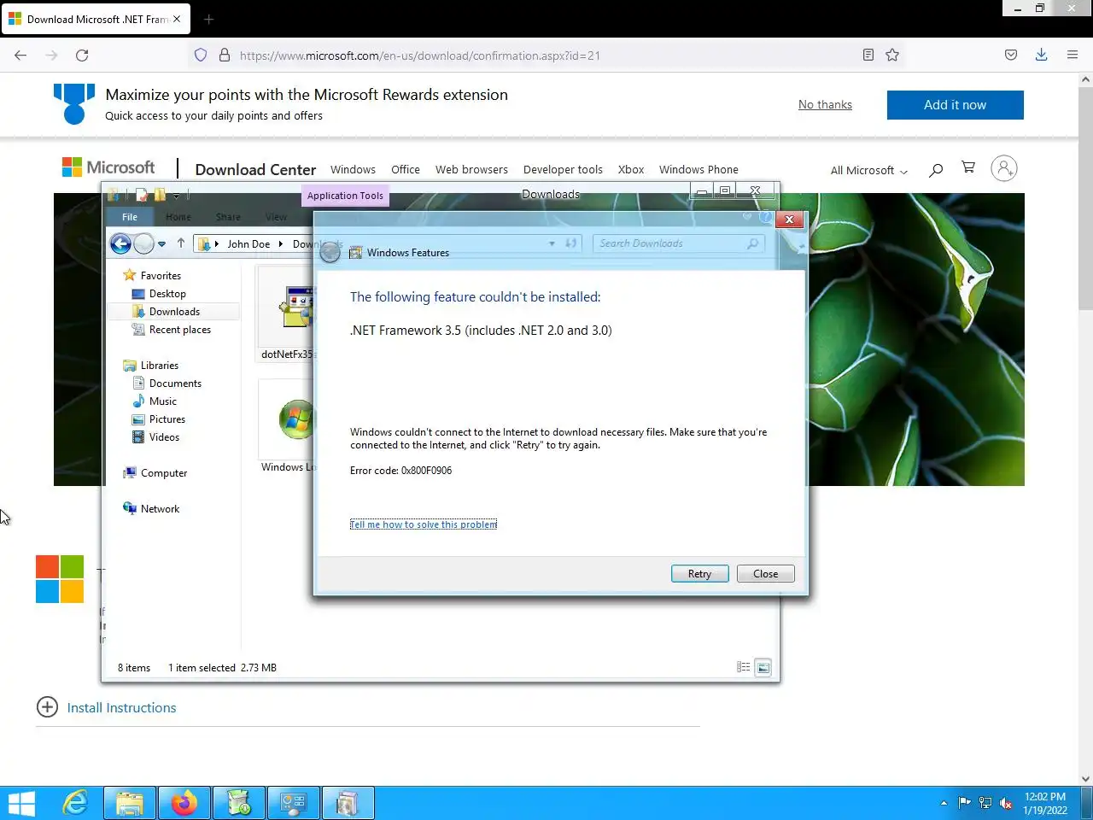Select the Application Tools tab
Screen dimensions: 1093x820
pyautogui.click(x=345, y=196)
